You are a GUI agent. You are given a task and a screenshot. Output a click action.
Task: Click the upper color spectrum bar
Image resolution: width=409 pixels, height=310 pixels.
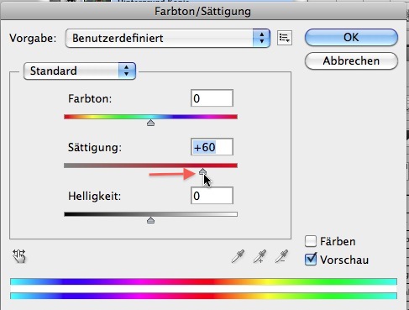[203, 281]
